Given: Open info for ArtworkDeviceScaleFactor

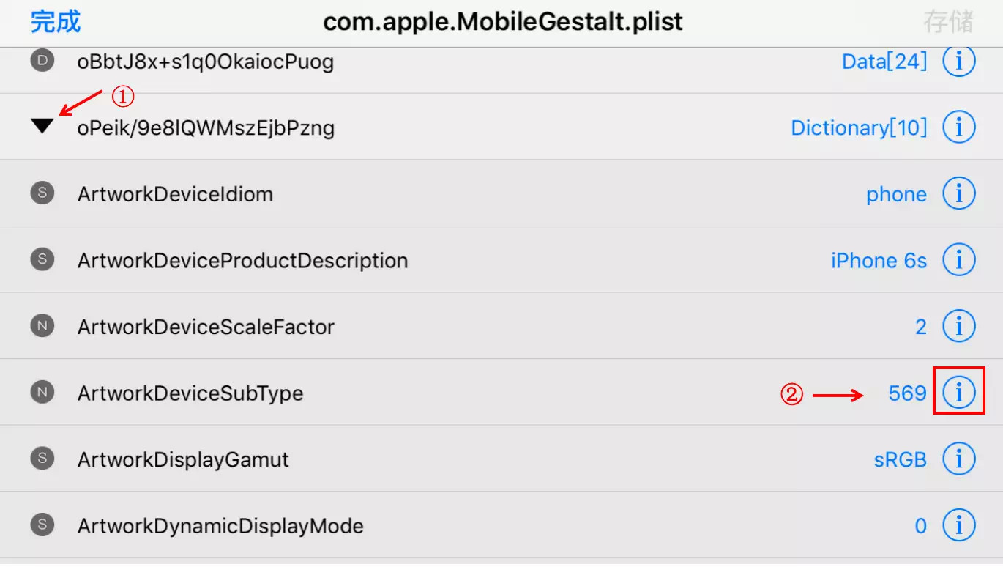Looking at the screenshot, I should point(958,325).
